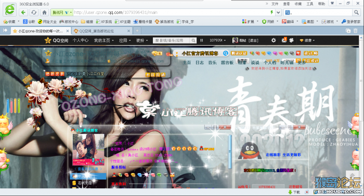Expand the 应用 dropdown in Qzone bar
364x196 pixels.
[125, 40]
